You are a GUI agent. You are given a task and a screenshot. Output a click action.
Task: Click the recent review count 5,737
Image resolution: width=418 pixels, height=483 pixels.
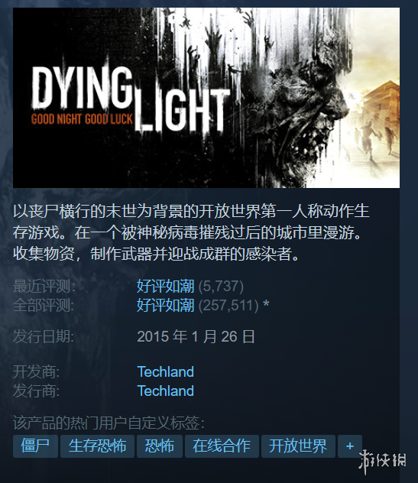point(221,286)
